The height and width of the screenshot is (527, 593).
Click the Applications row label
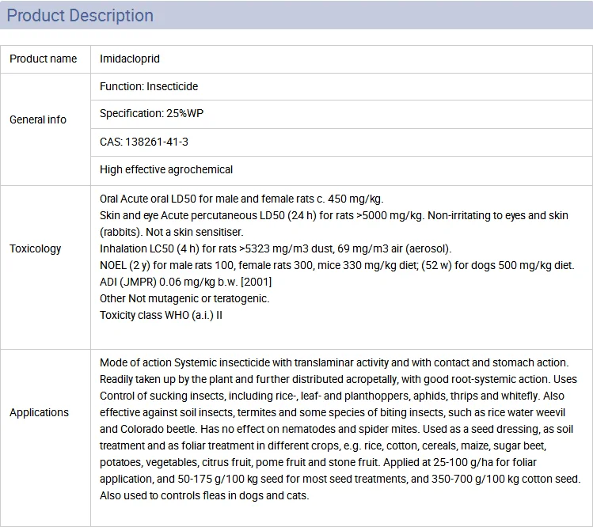pyautogui.click(x=40, y=412)
